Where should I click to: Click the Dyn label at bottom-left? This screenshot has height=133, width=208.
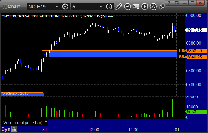click(6, 129)
